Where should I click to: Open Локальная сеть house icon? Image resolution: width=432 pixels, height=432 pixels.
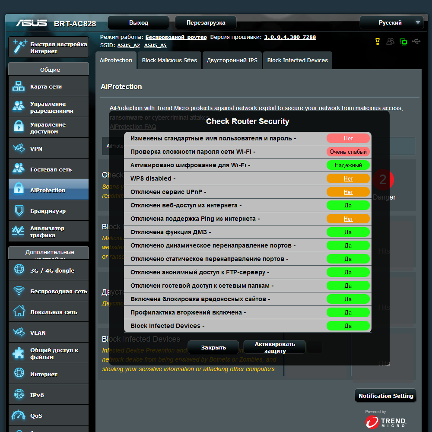coord(19,311)
